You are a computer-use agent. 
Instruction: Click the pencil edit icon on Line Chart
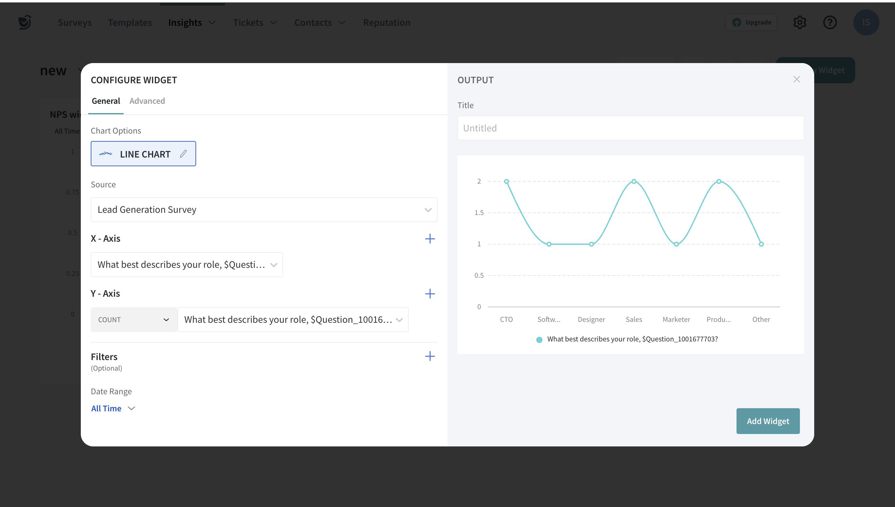(x=183, y=153)
